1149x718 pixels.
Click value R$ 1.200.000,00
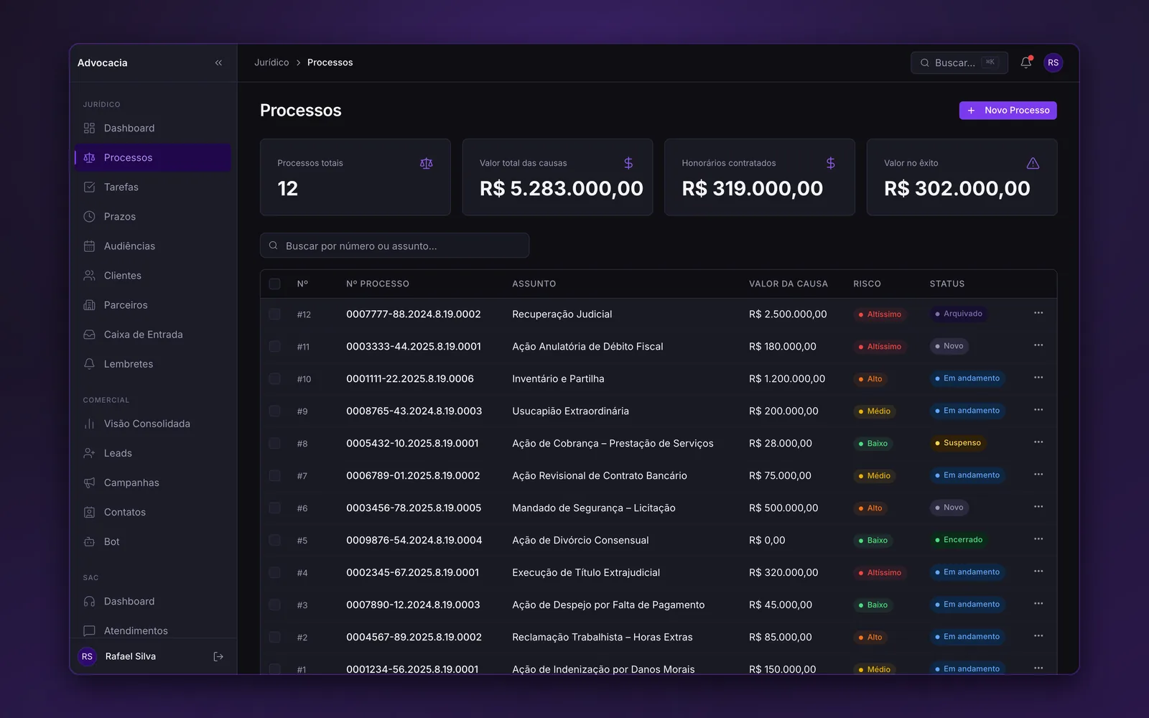click(x=787, y=378)
